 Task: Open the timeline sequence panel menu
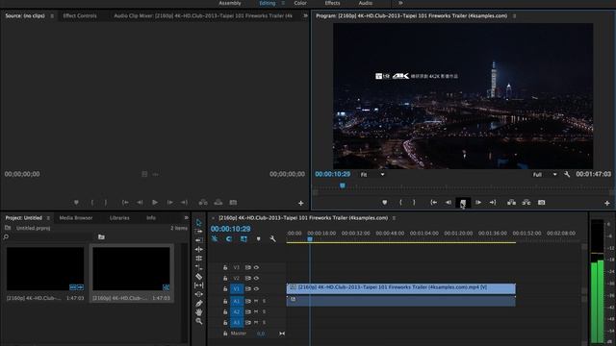(x=394, y=218)
